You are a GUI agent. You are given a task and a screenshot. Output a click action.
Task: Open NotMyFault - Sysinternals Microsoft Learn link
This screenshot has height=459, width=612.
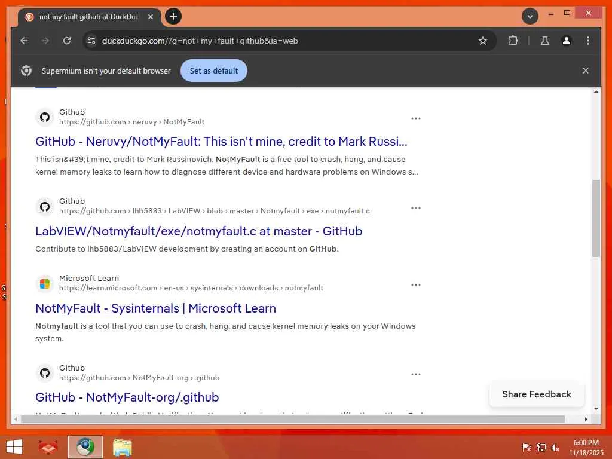155,308
